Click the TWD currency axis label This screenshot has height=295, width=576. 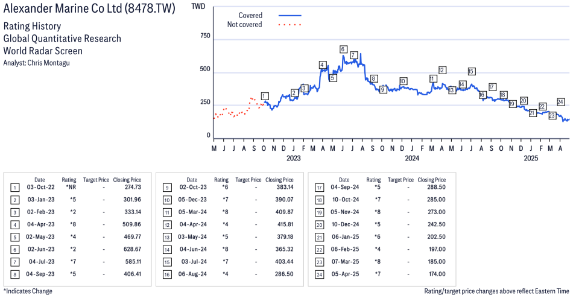[198, 6]
